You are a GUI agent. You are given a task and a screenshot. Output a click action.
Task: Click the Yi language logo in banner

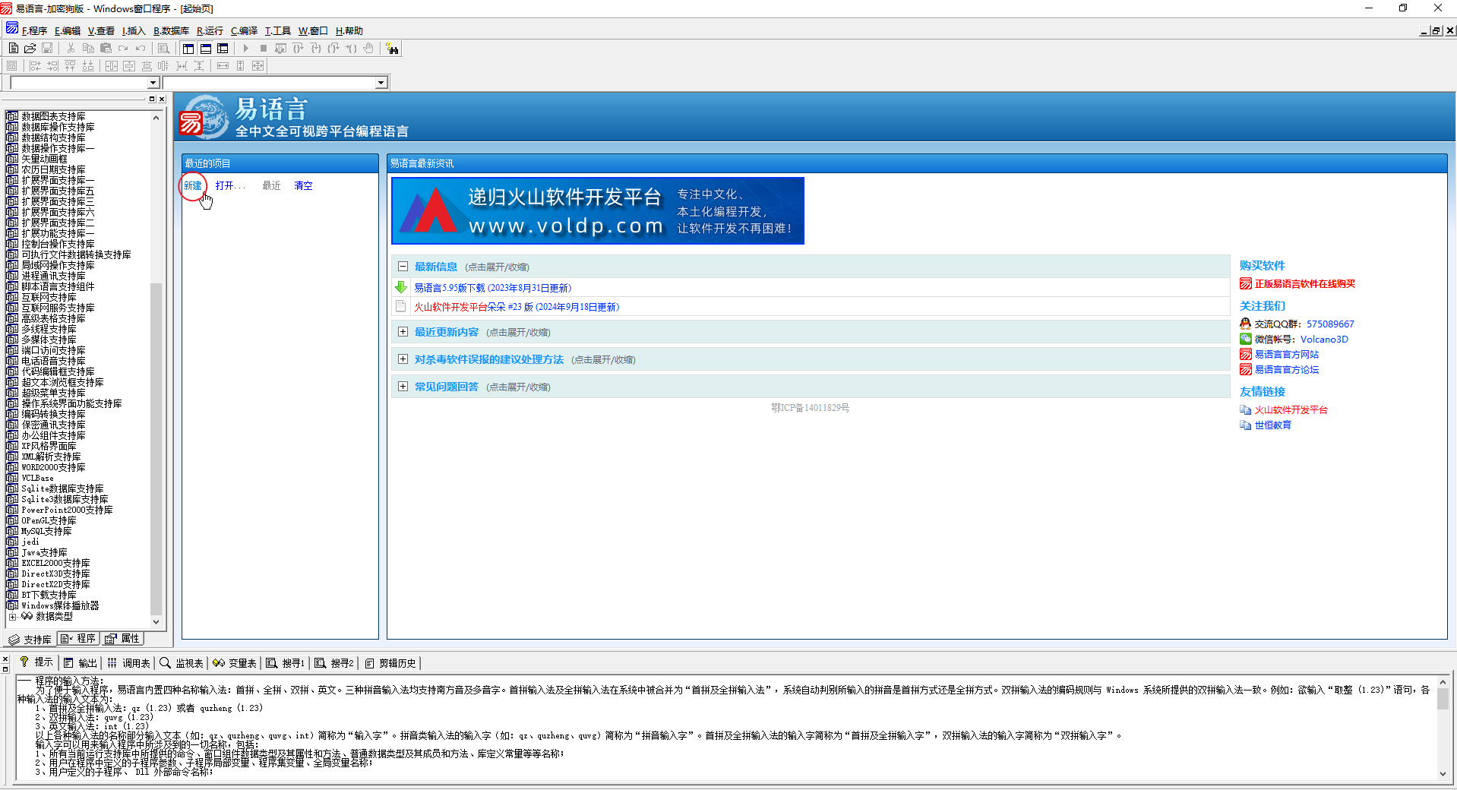click(x=203, y=117)
